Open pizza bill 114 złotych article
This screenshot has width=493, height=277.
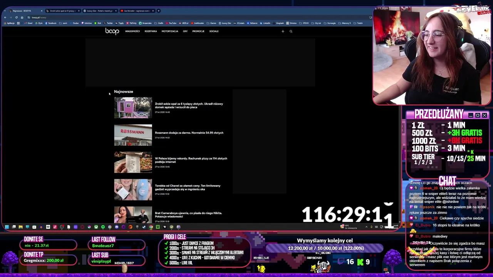[191, 160]
